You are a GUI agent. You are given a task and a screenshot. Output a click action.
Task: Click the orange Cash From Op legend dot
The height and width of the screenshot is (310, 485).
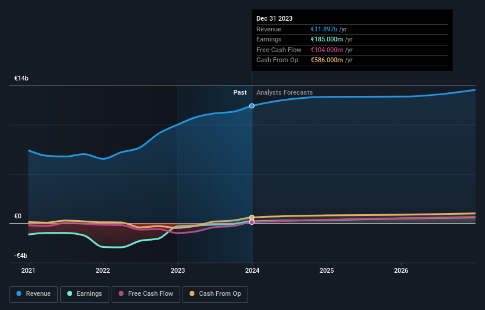[192, 293]
